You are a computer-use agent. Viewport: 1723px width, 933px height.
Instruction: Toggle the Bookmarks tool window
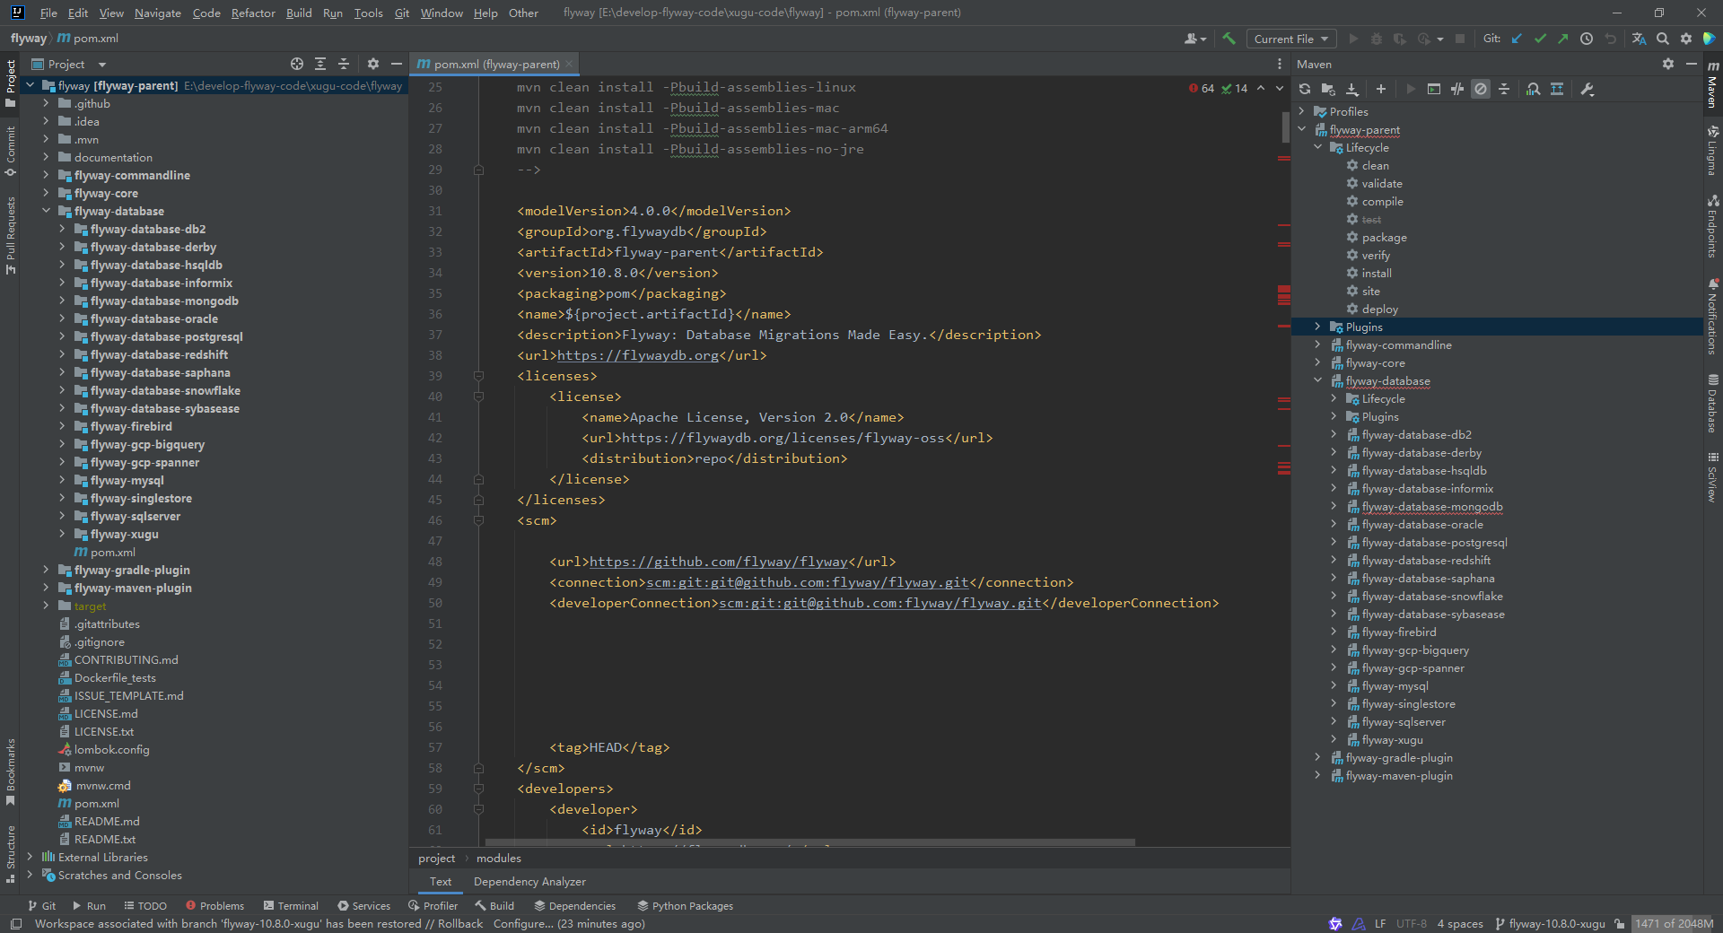[10, 772]
